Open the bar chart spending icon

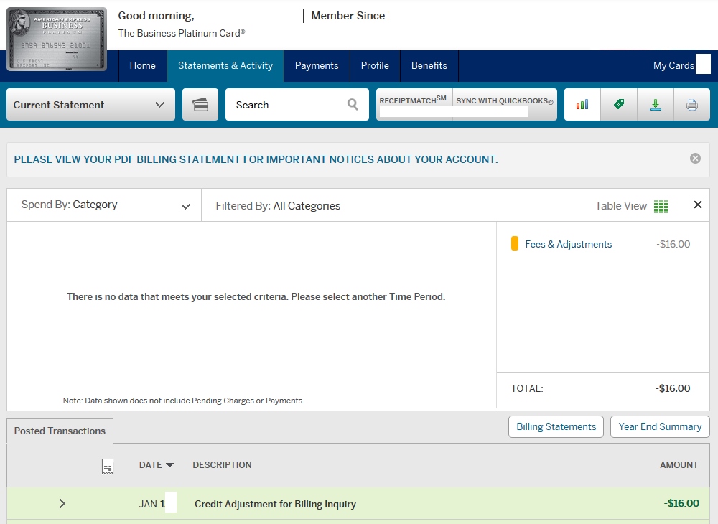tap(582, 105)
